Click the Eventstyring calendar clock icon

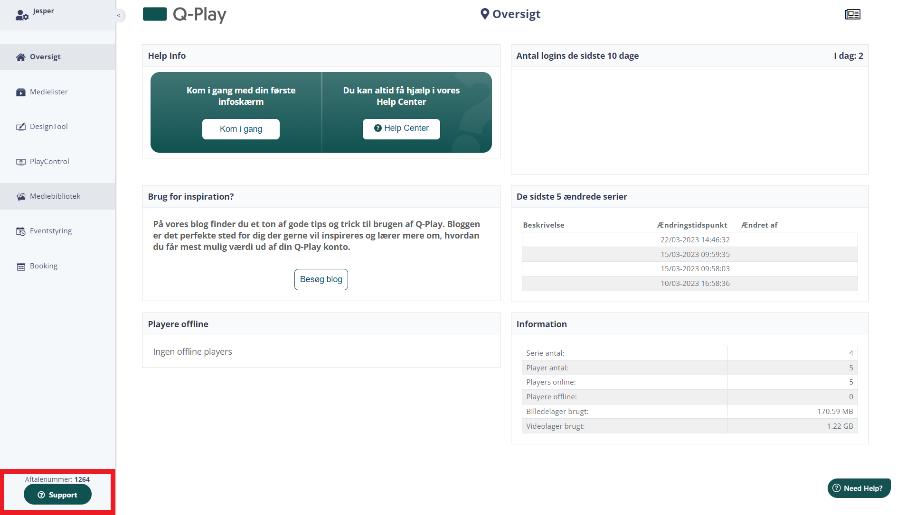click(x=21, y=231)
